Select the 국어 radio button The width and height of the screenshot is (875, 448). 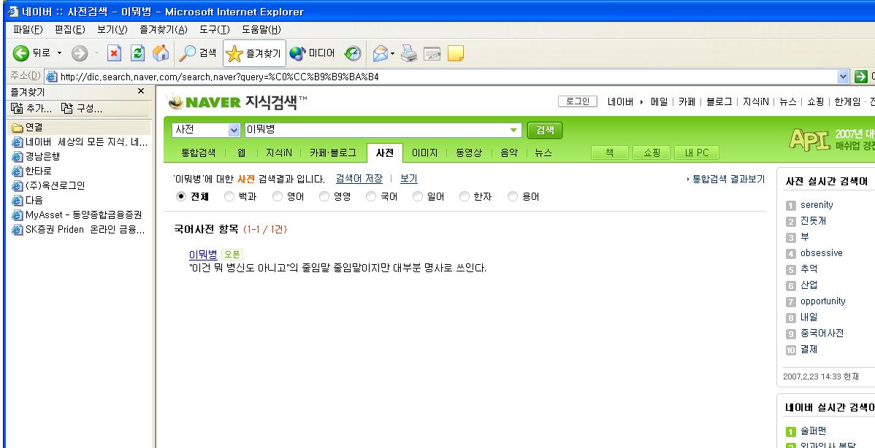371,196
